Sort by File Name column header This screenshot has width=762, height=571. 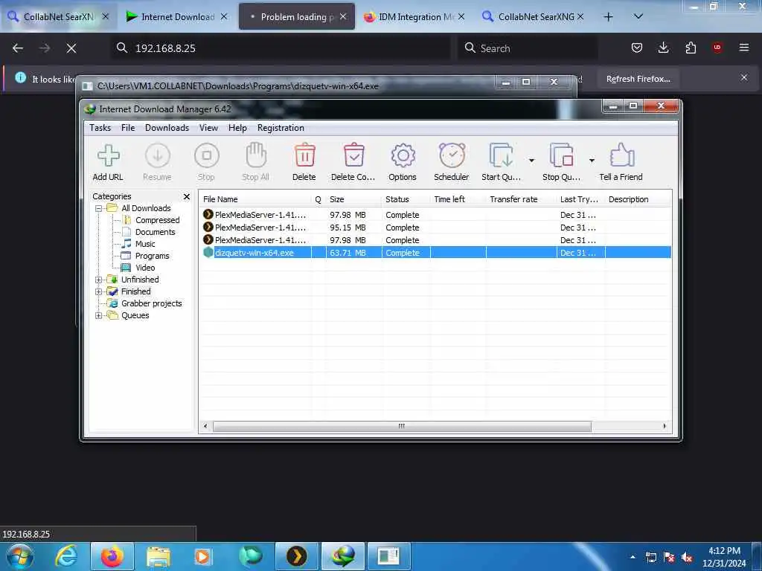tap(255, 199)
